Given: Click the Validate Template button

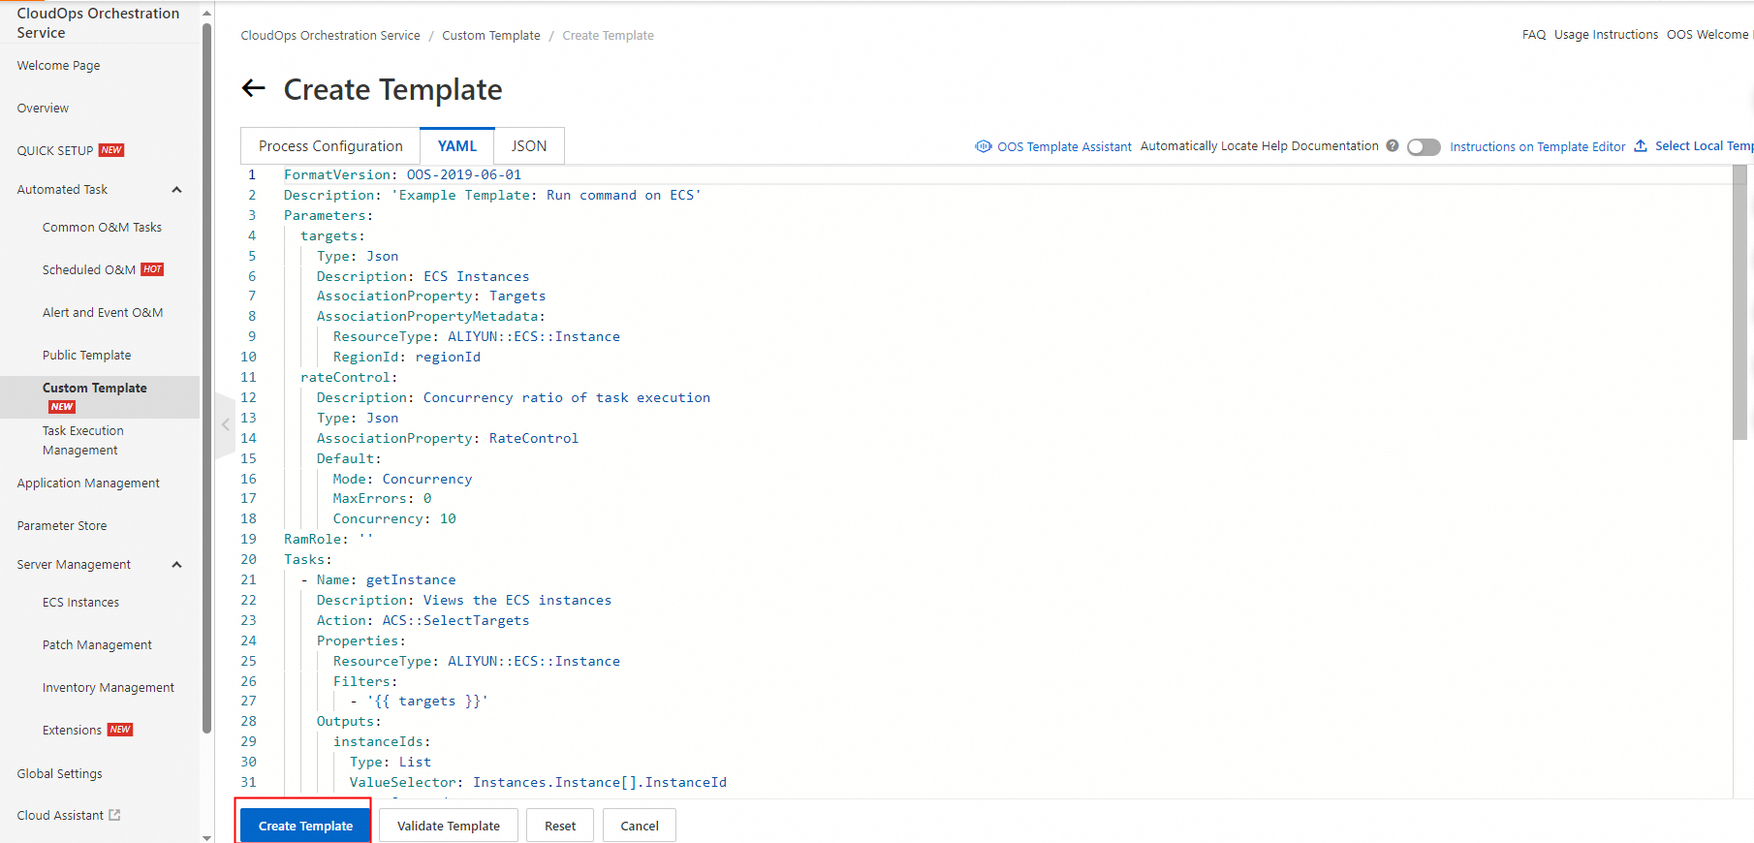Looking at the screenshot, I should [x=449, y=826].
